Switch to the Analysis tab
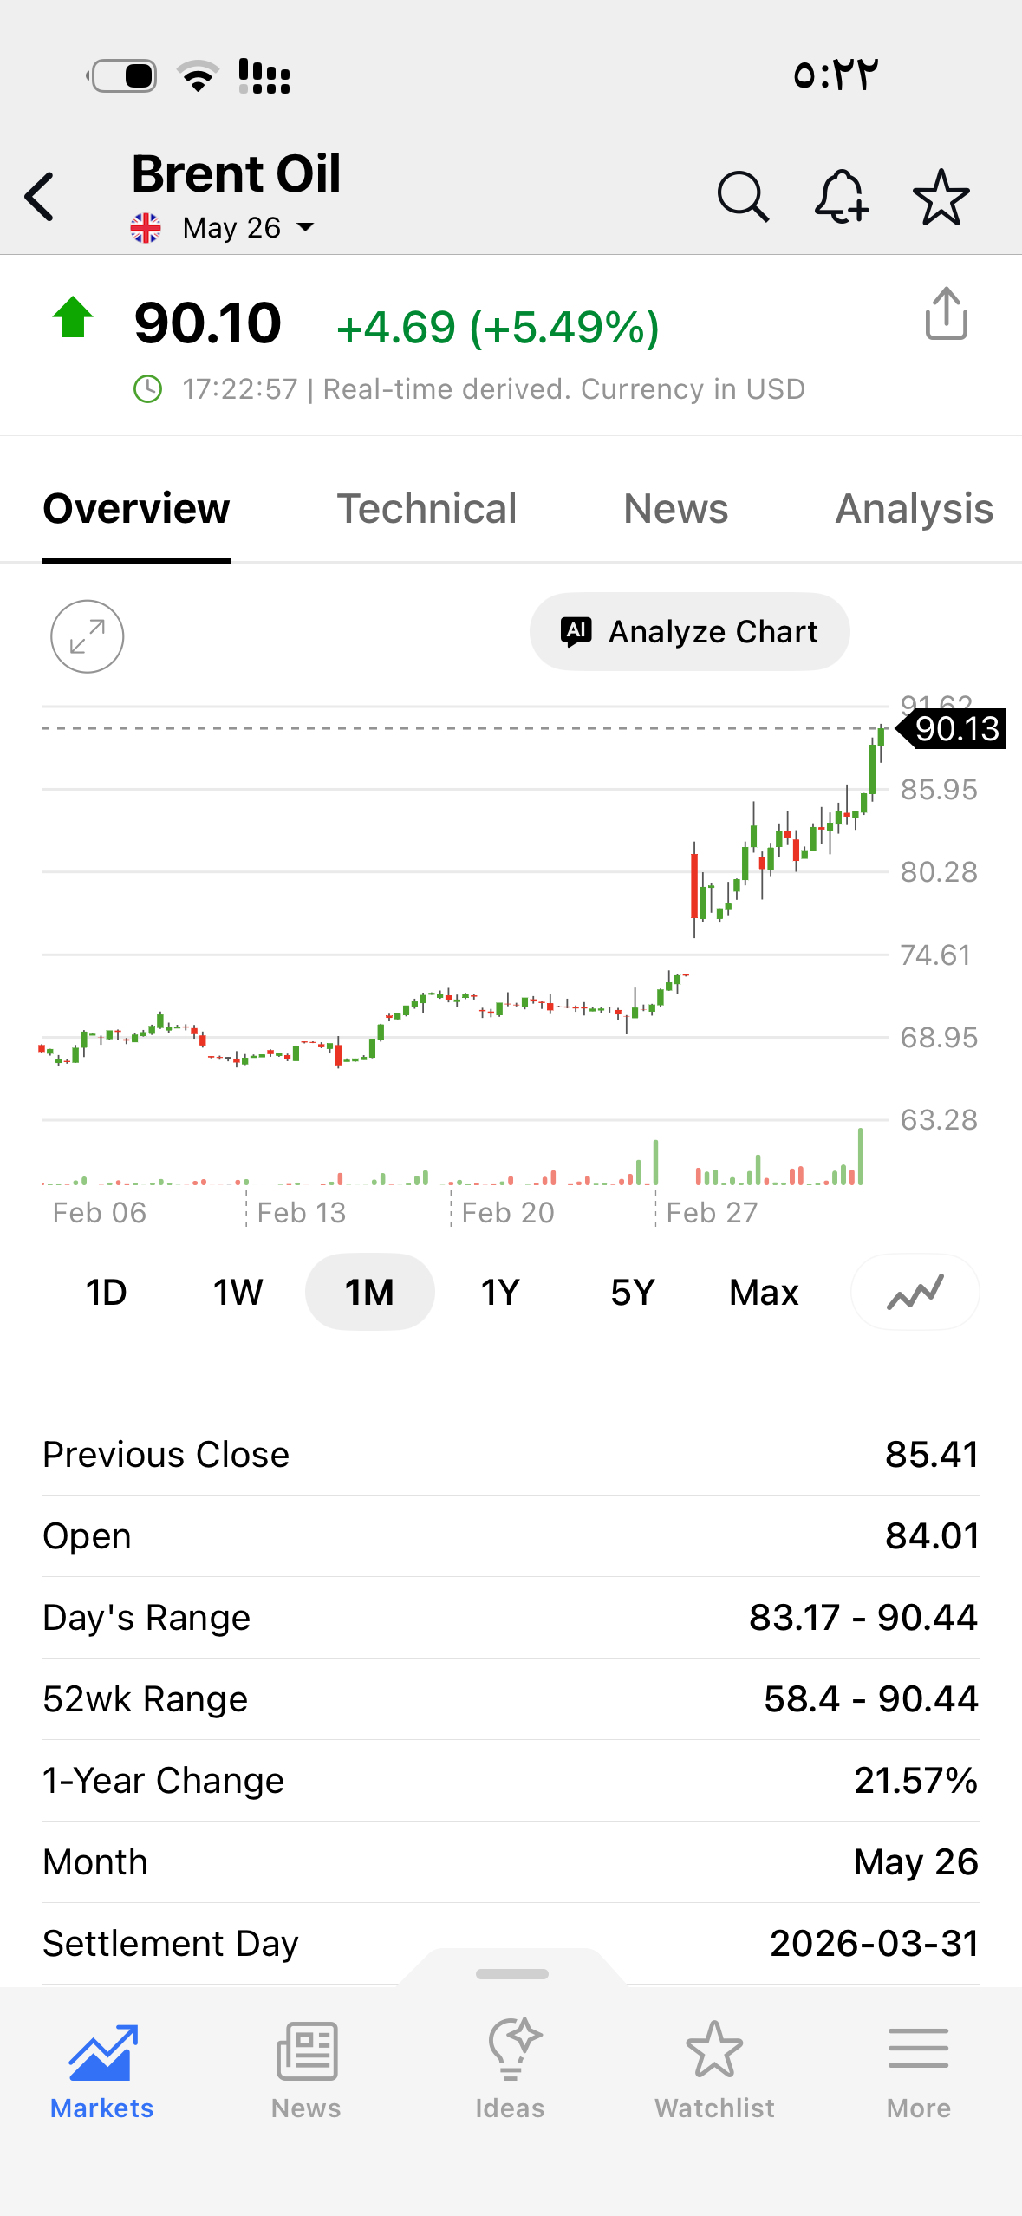Screen dimensions: 1022x2216 click(915, 509)
